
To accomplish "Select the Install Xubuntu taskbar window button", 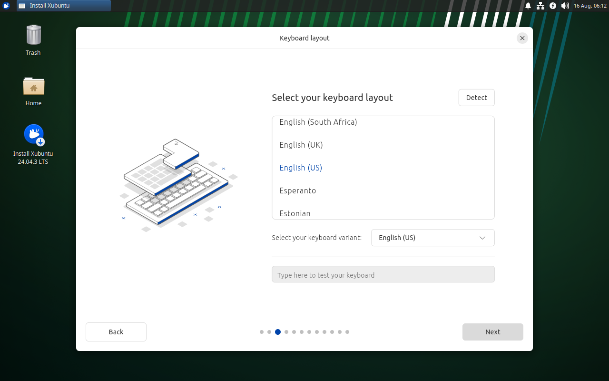I will coord(64,6).
